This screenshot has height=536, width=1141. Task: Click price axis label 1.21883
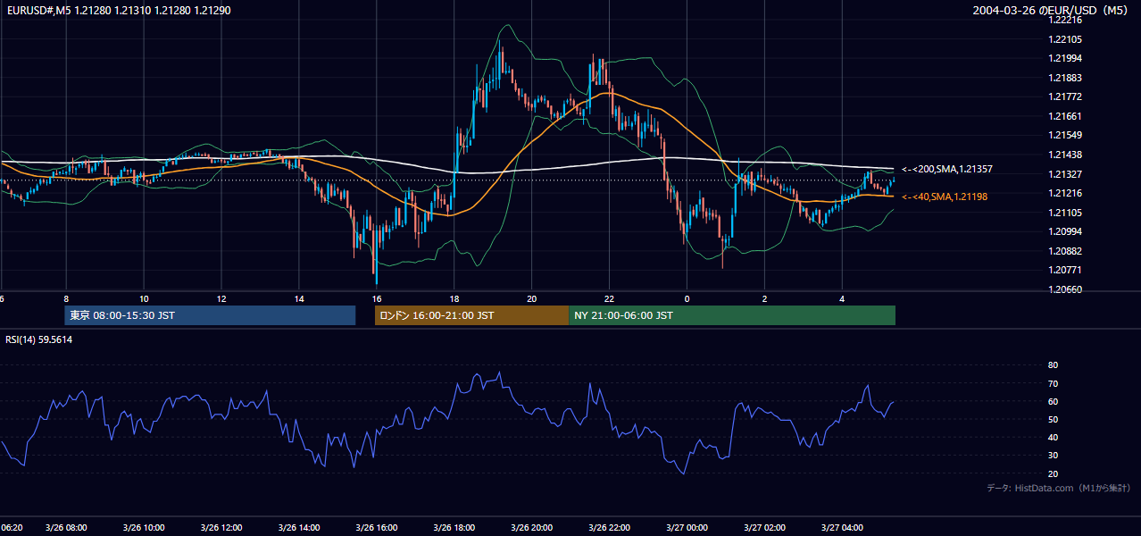1064,78
